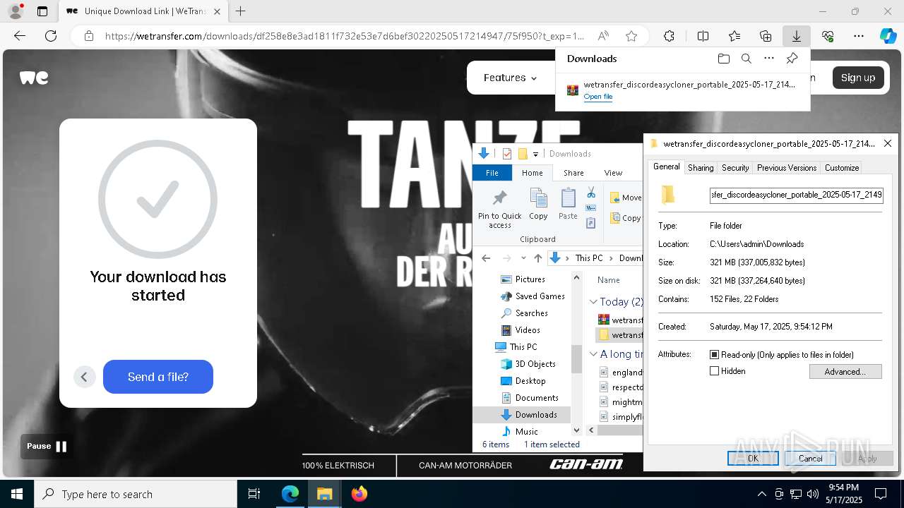Click Read aloud icon in address bar
904x508 pixels.
pos(603,36)
